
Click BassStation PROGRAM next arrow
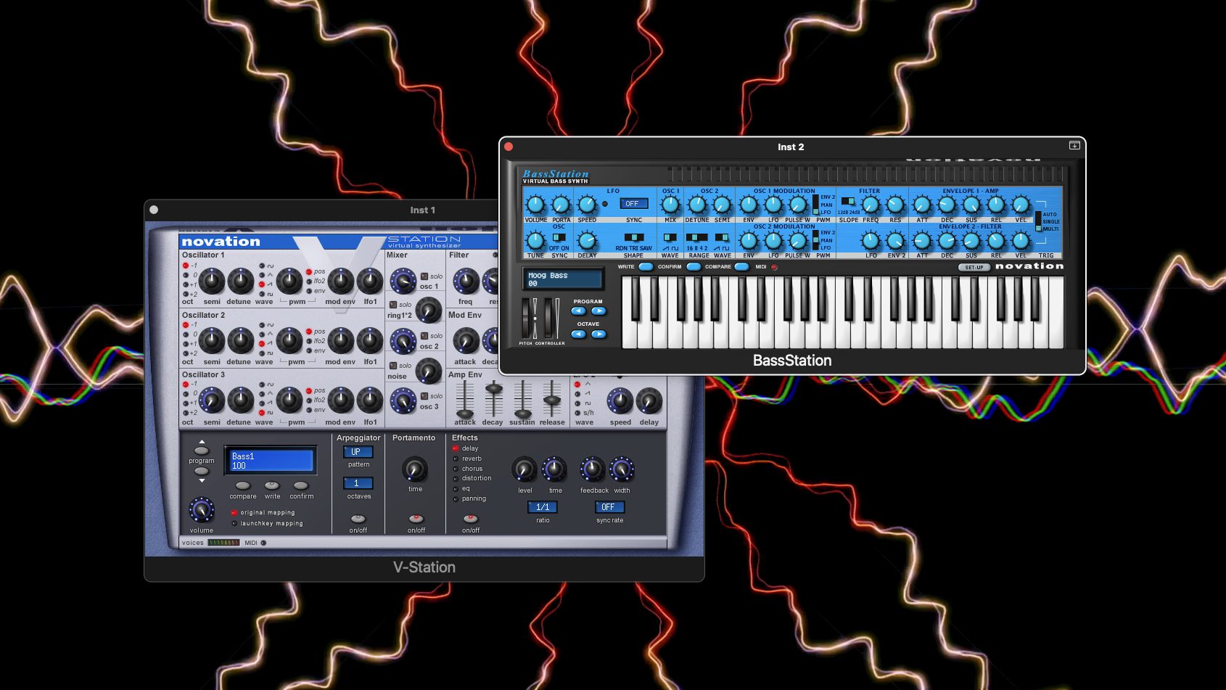coord(598,311)
